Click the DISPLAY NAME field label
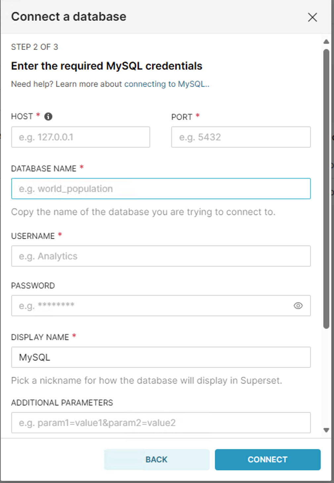Screen dimensions: 334x483 [x=40, y=337]
